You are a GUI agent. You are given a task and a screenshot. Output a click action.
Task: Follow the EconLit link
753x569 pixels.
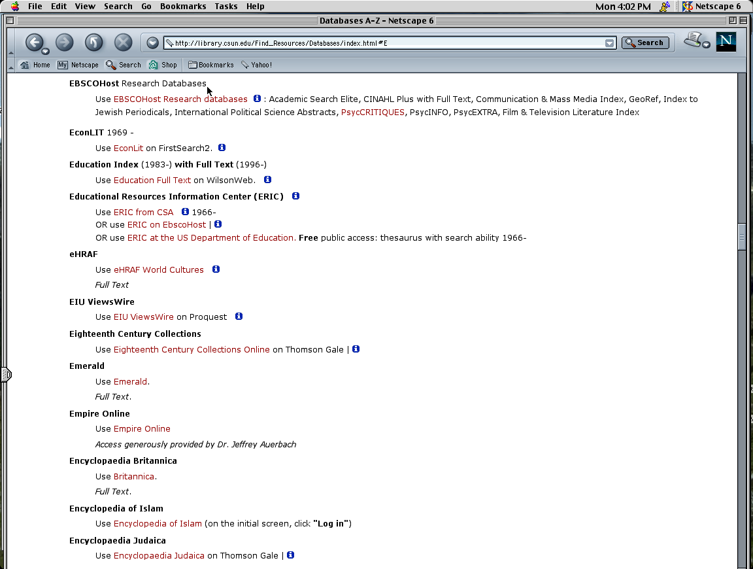tap(128, 148)
